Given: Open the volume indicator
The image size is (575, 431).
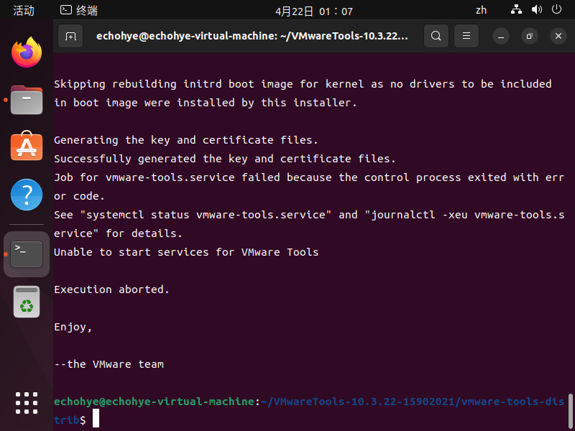Looking at the screenshot, I should click(536, 10).
